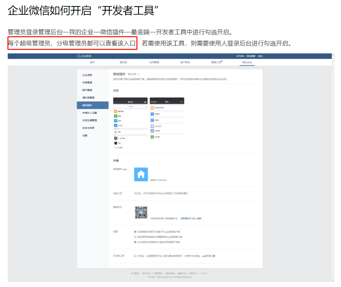Click the info icon beside 原企业号
This screenshot has width=341, height=287.
pos(139,74)
